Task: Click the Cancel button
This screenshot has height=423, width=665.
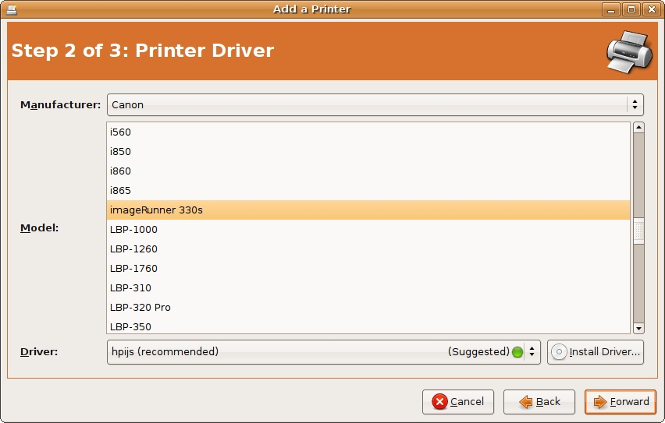Action: (458, 401)
